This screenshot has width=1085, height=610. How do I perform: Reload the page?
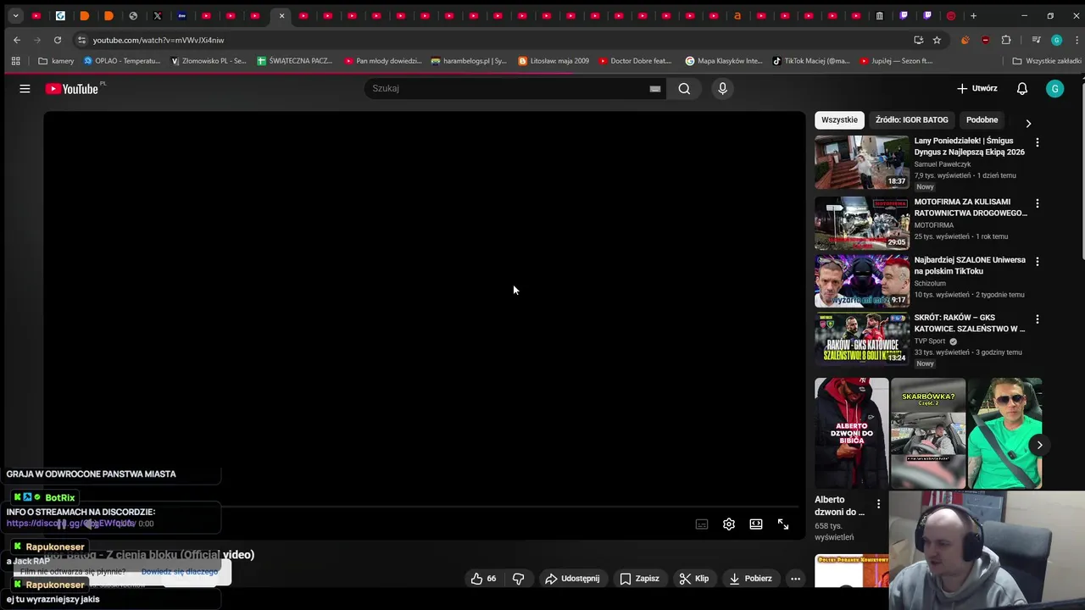point(58,40)
